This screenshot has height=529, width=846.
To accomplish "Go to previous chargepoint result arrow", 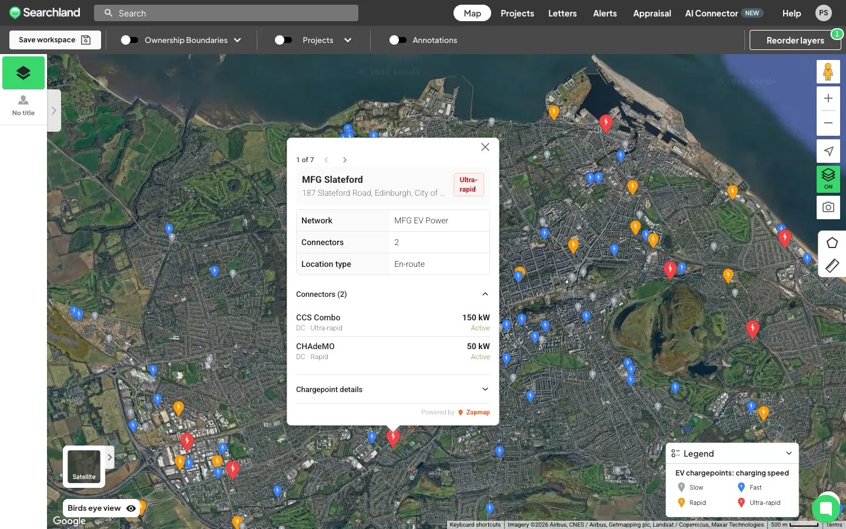I will point(326,160).
